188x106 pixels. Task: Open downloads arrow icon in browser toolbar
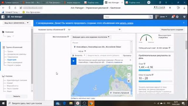184,8
